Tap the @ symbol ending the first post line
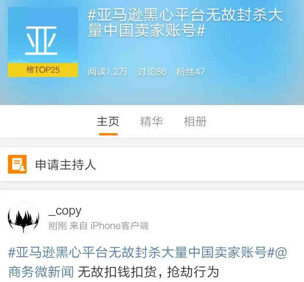Image resolution: width=304 pixels, height=282 pixels. 281,252
